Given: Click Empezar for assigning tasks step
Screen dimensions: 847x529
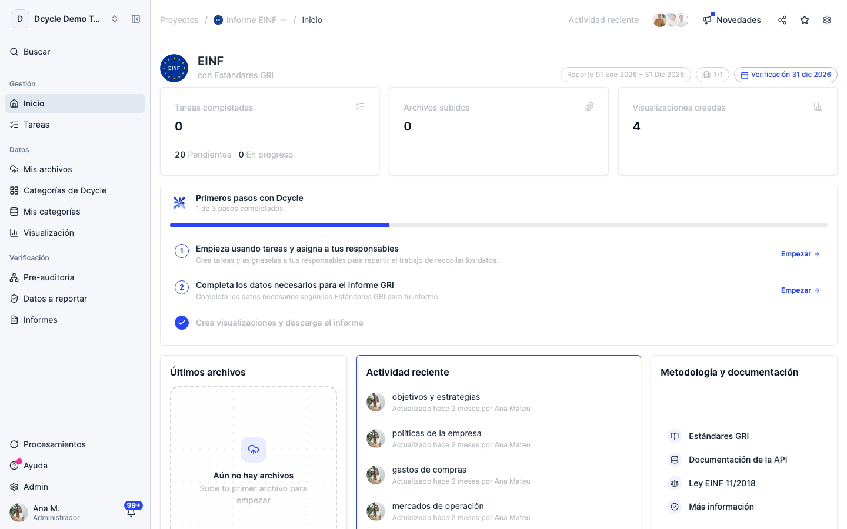Looking at the screenshot, I should click(800, 254).
